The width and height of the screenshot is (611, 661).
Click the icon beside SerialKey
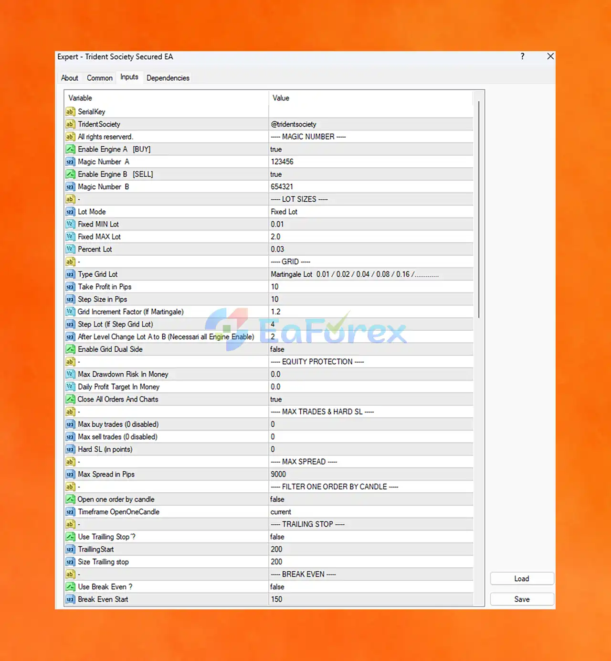click(x=70, y=112)
